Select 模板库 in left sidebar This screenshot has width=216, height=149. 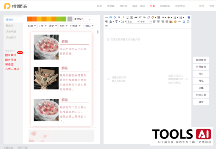10,25
